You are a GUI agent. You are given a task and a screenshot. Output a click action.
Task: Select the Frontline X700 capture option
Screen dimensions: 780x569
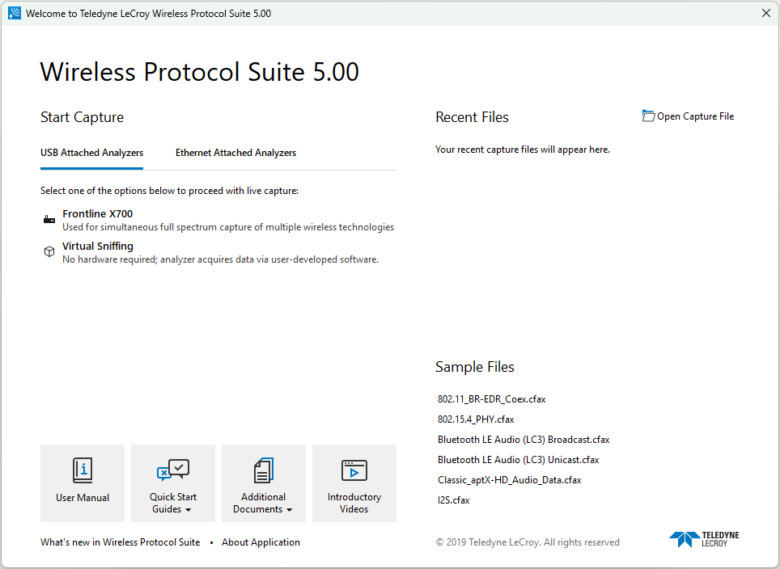click(219, 220)
